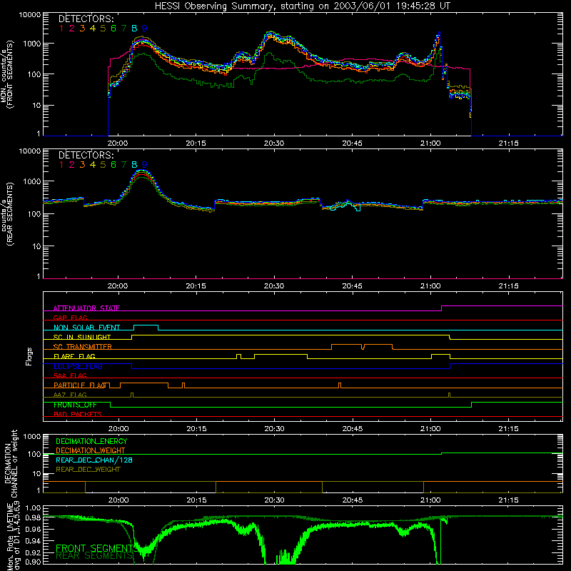Viewport: 571px width, 571px height.
Task: Select detector 1 legend number in rear segments panel
Action: tap(61, 165)
